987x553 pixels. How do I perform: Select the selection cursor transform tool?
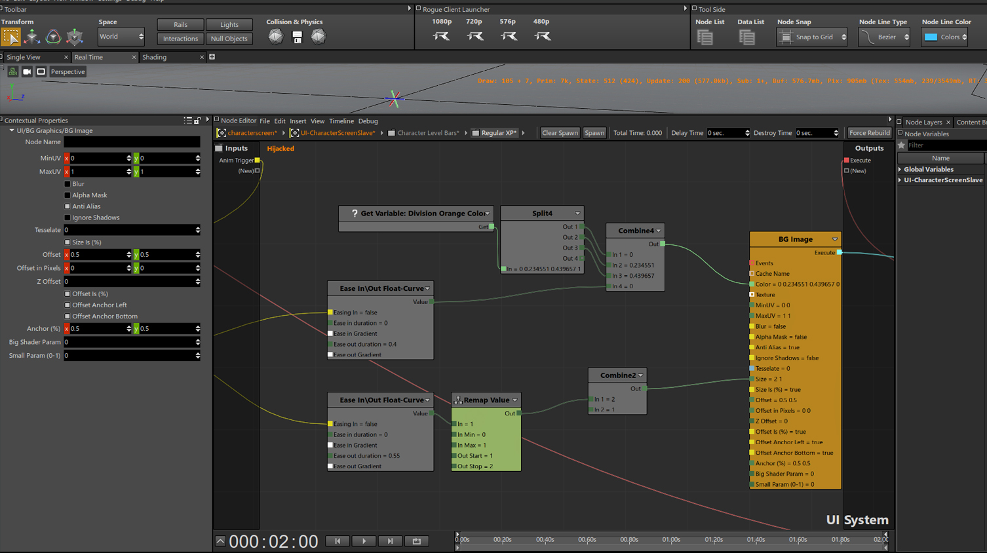[10, 37]
